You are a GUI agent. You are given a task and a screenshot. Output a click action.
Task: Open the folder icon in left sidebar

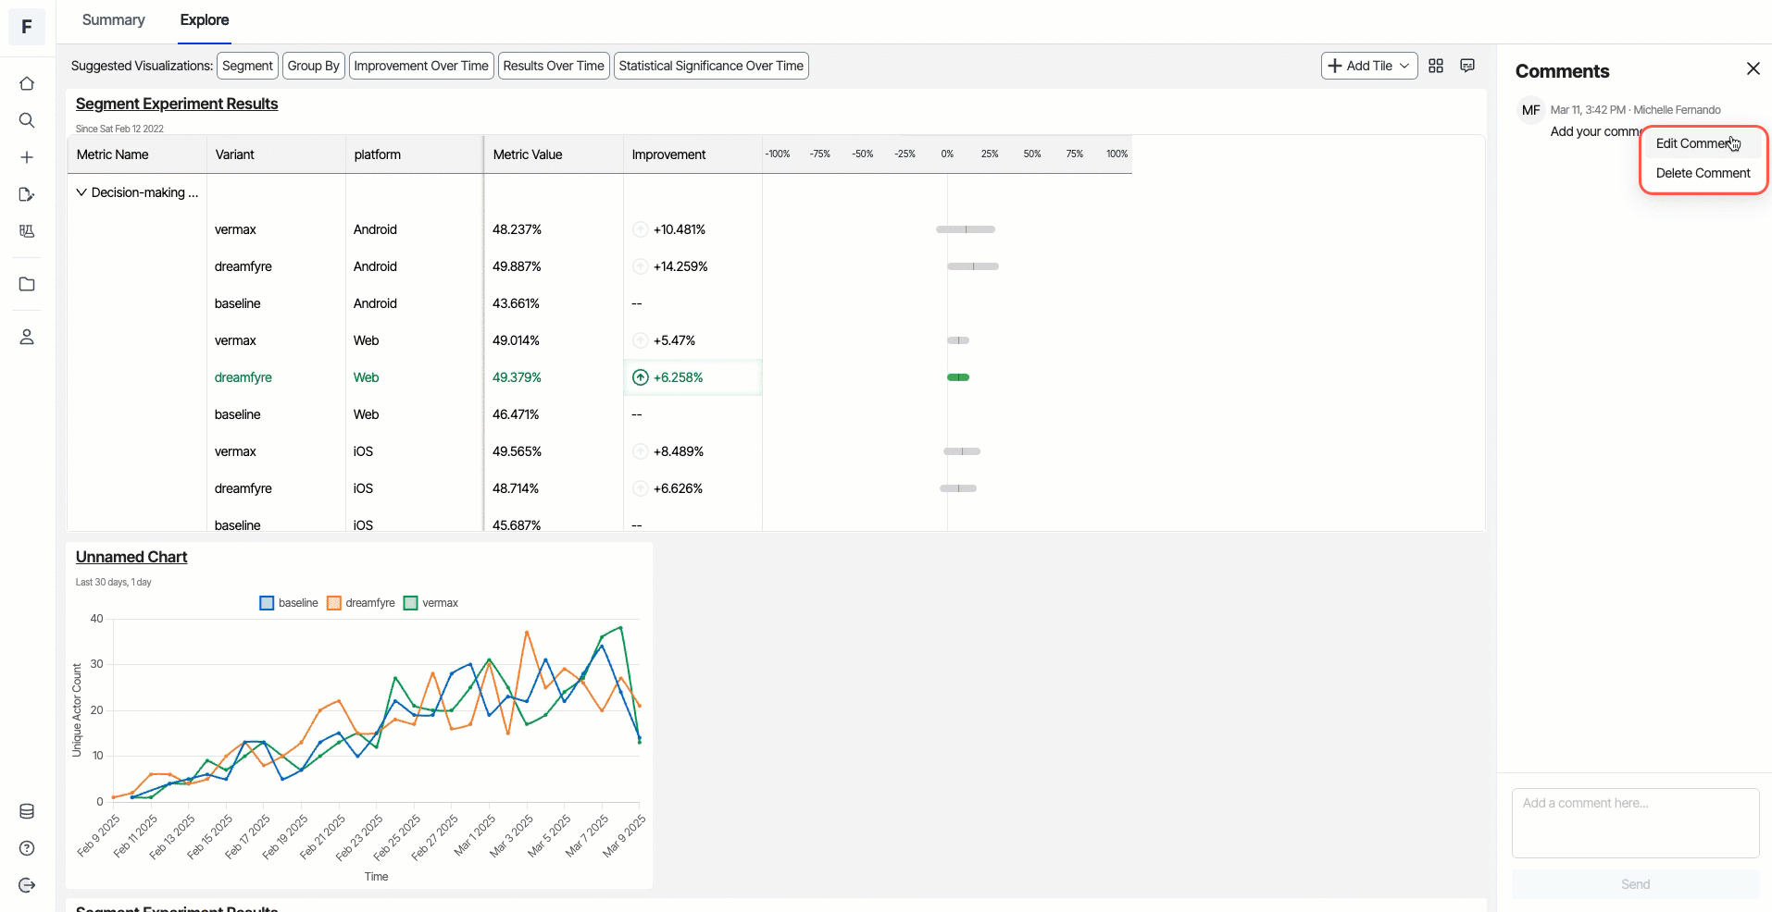(x=27, y=284)
